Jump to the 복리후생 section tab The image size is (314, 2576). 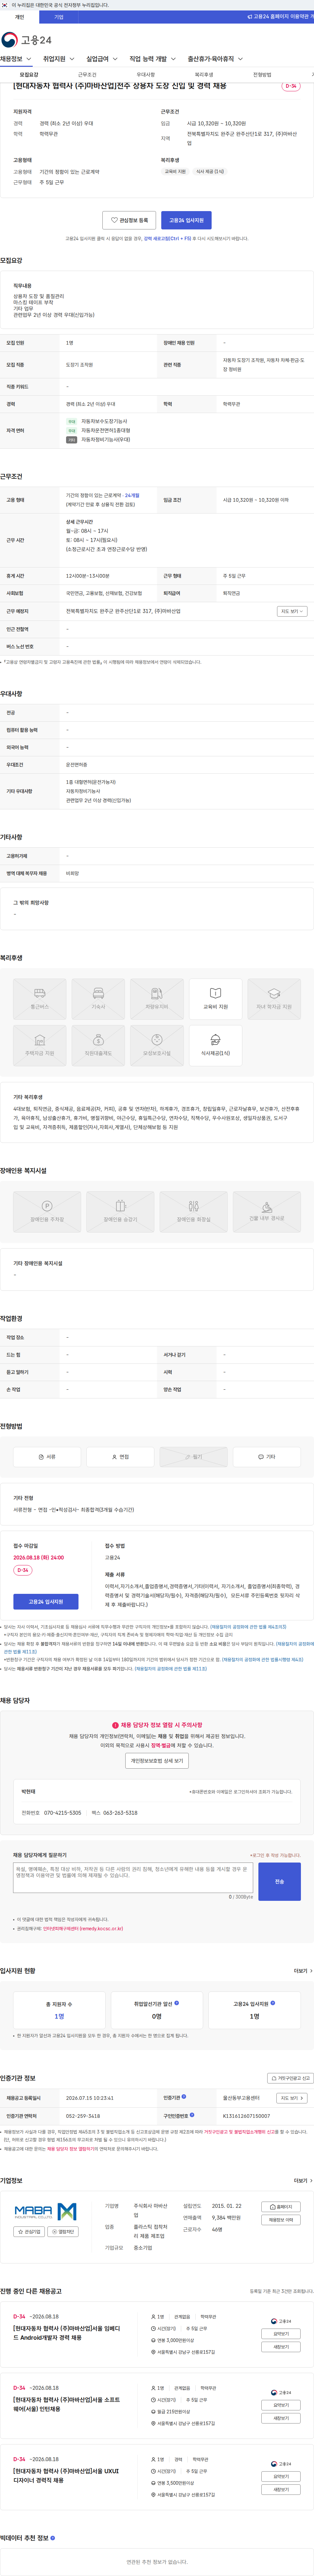click(204, 75)
